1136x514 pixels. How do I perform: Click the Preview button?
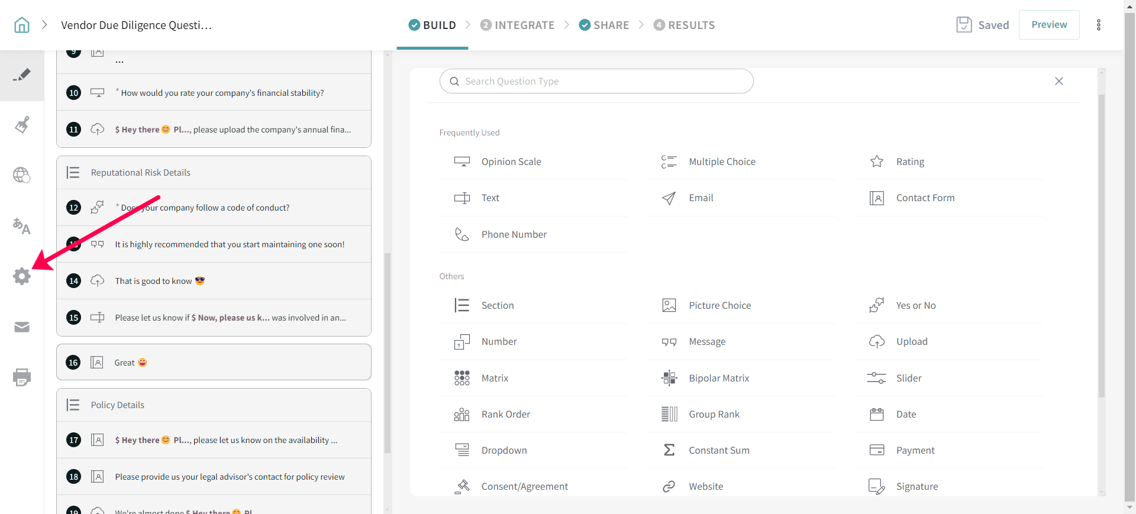click(x=1049, y=25)
